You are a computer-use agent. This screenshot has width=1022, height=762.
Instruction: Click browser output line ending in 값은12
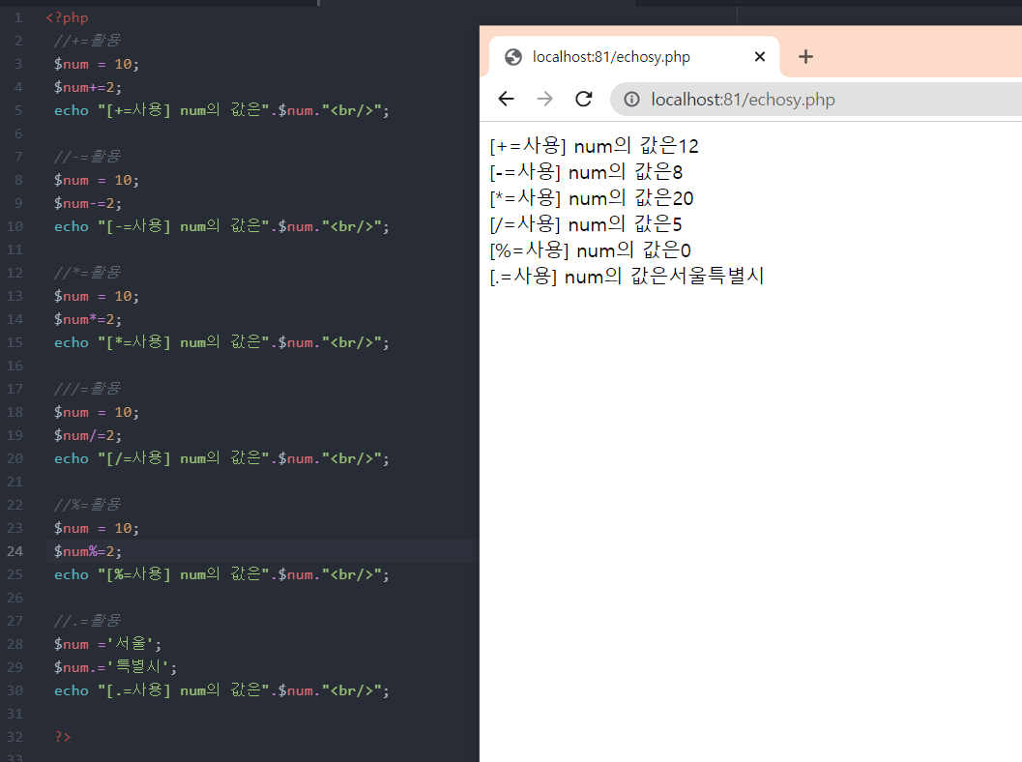click(x=594, y=146)
